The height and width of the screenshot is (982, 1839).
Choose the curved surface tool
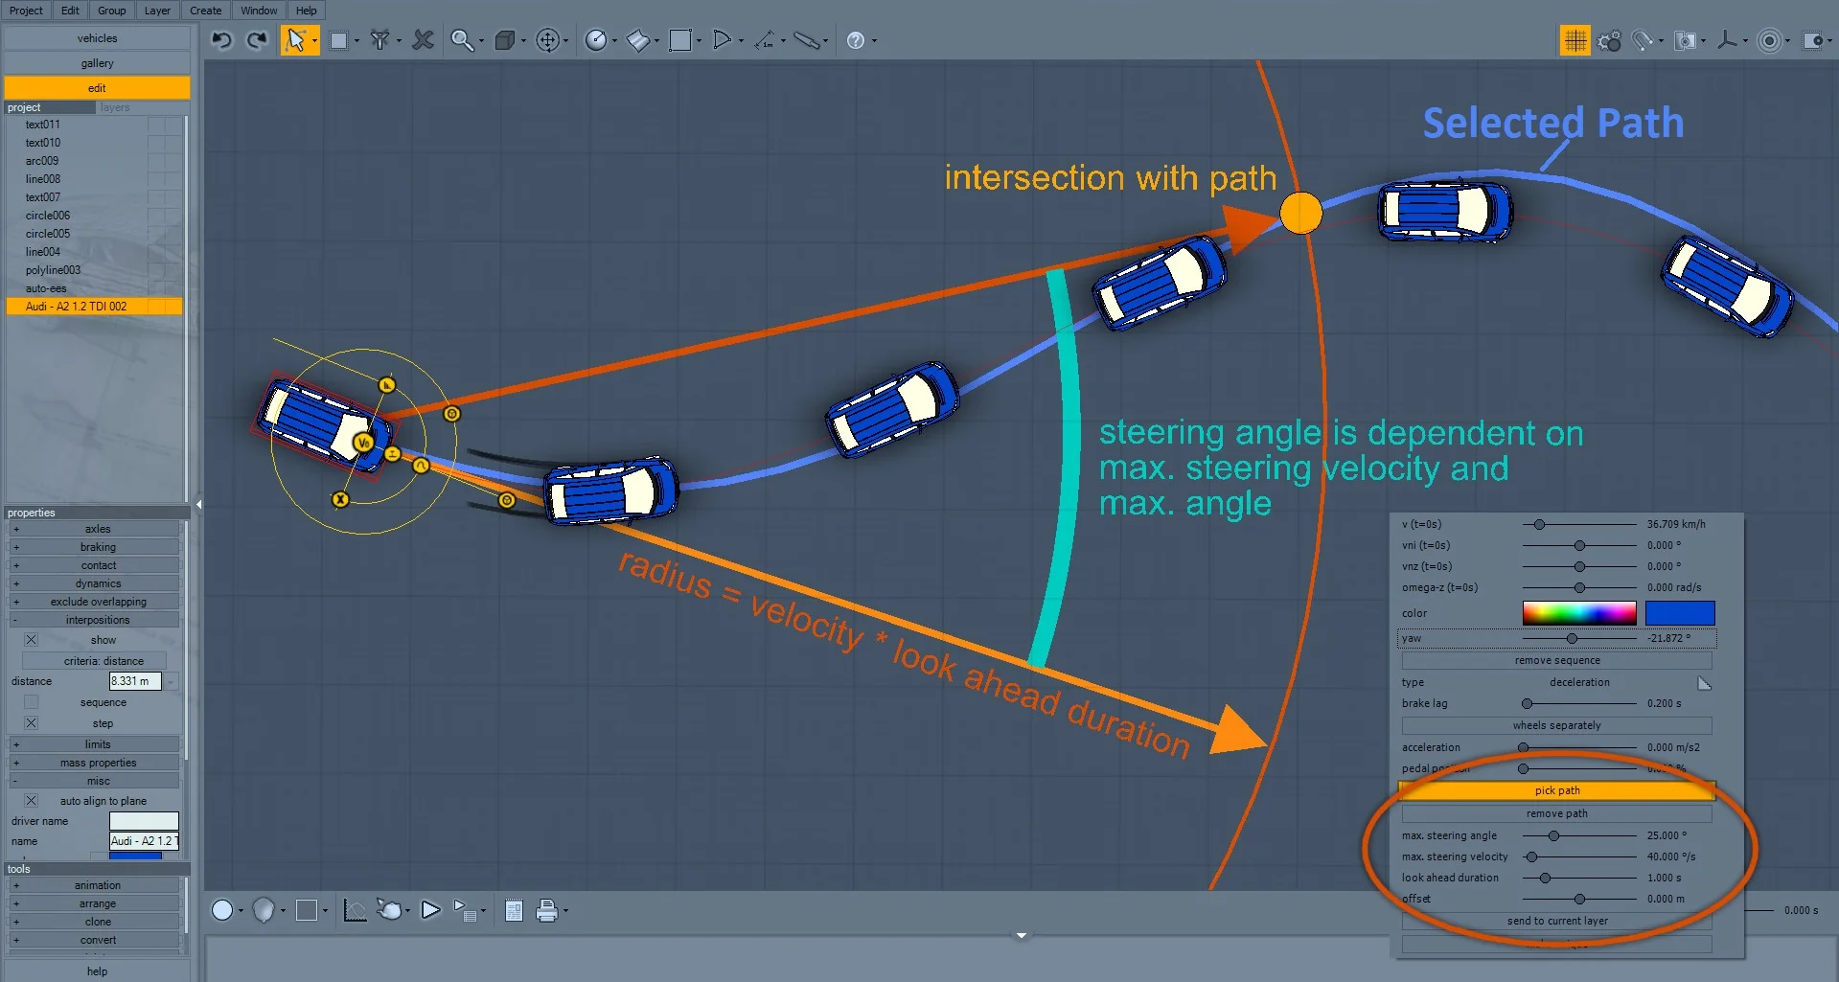(x=637, y=40)
